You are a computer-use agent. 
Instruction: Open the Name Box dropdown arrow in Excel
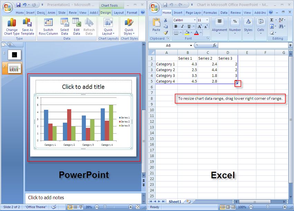point(191,46)
